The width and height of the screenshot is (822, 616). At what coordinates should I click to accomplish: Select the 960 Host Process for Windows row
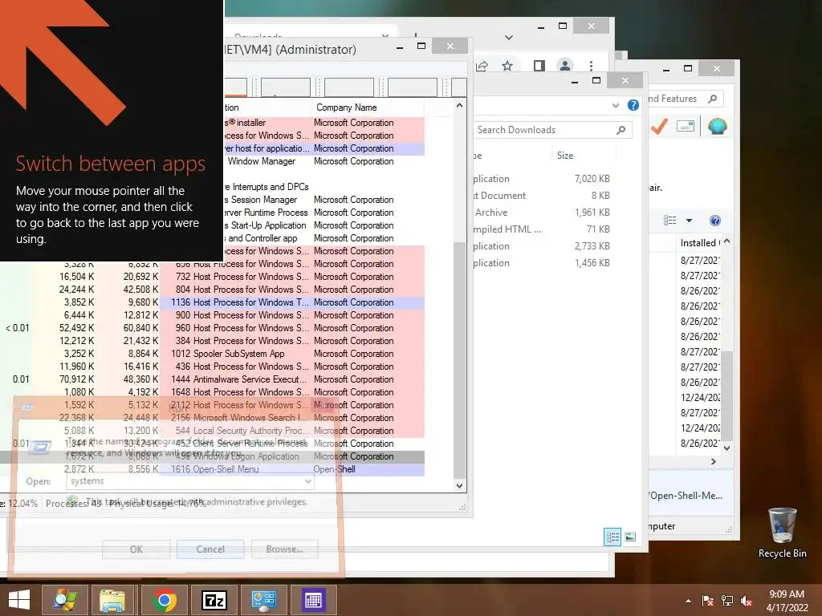(212, 328)
